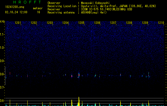Click the tallest yellow intensity peak near 1205
Screen dimensions: 167x106
(79, 101)
